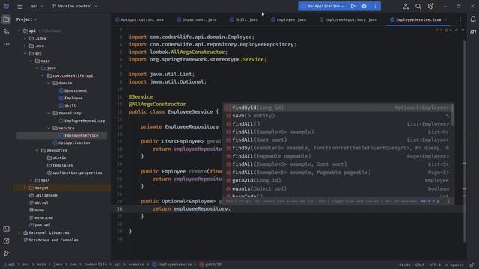Open the Structure tool window icon

pyautogui.click(x=6, y=31)
